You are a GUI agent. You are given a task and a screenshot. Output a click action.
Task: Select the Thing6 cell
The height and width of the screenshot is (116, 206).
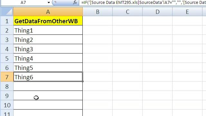click(x=48, y=77)
